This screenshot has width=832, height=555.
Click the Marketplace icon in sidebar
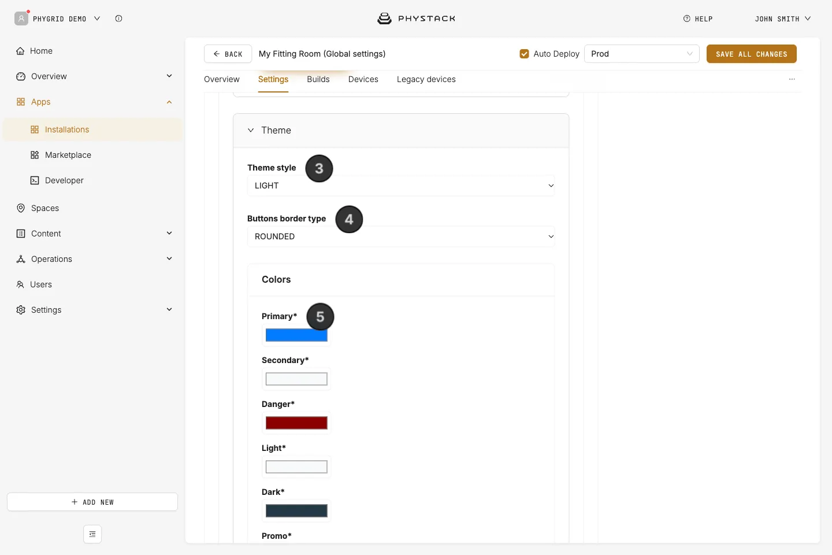click(x=35, y=155)
